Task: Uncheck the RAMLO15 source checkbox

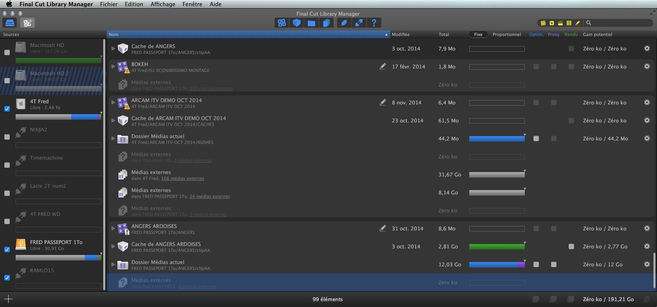Action: pos(7,278)
